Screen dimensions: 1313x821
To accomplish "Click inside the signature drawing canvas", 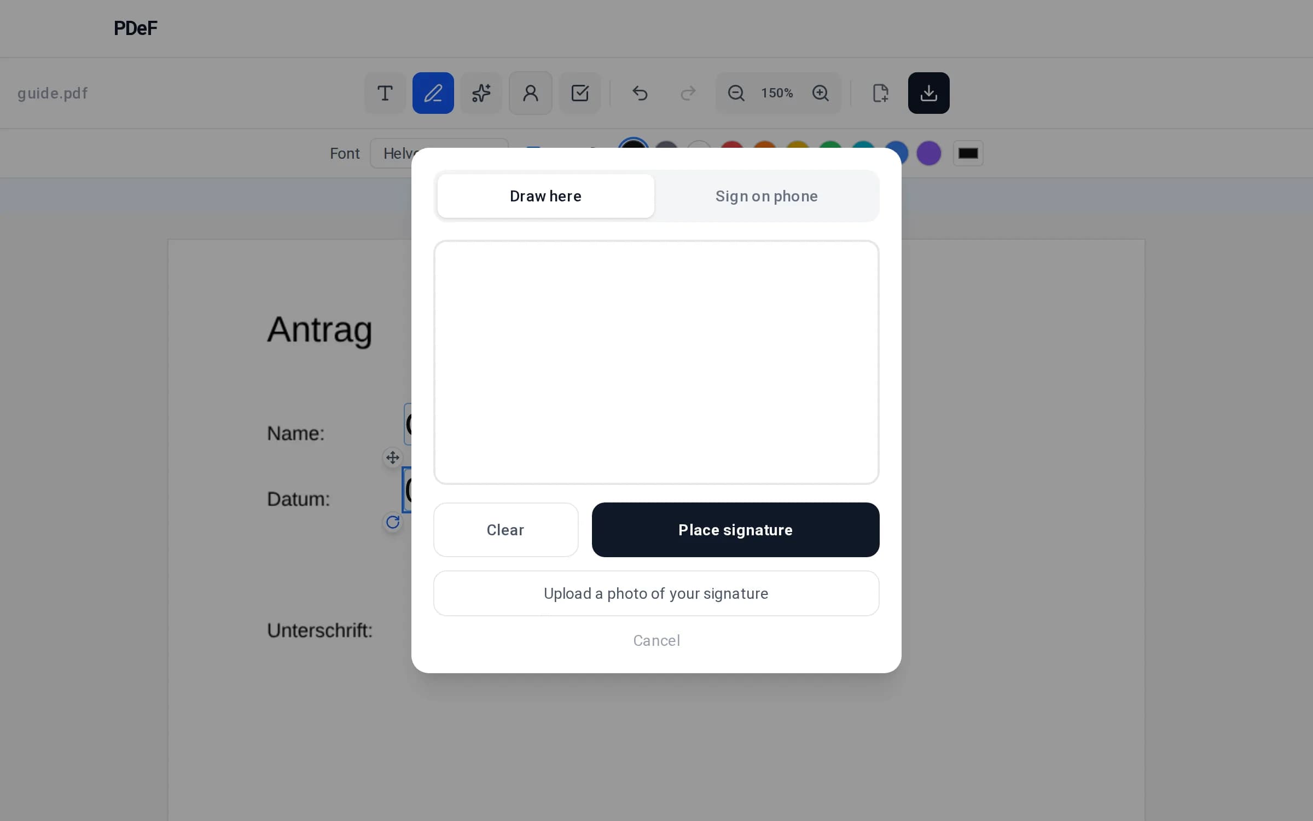I will 656,362.
